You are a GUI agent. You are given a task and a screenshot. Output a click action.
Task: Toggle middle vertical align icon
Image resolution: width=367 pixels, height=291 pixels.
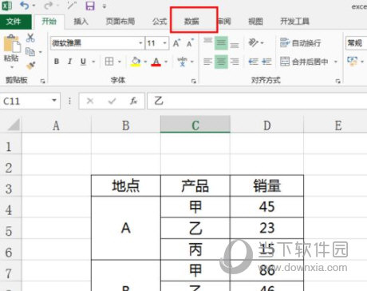221,43
